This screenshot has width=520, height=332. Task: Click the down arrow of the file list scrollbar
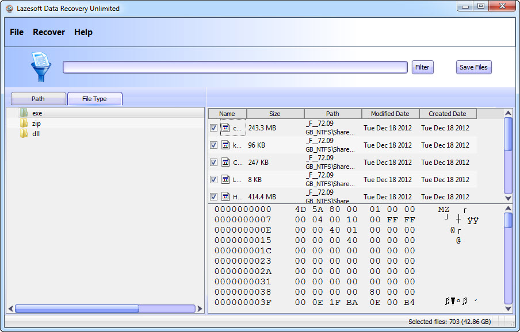[508, 198]
